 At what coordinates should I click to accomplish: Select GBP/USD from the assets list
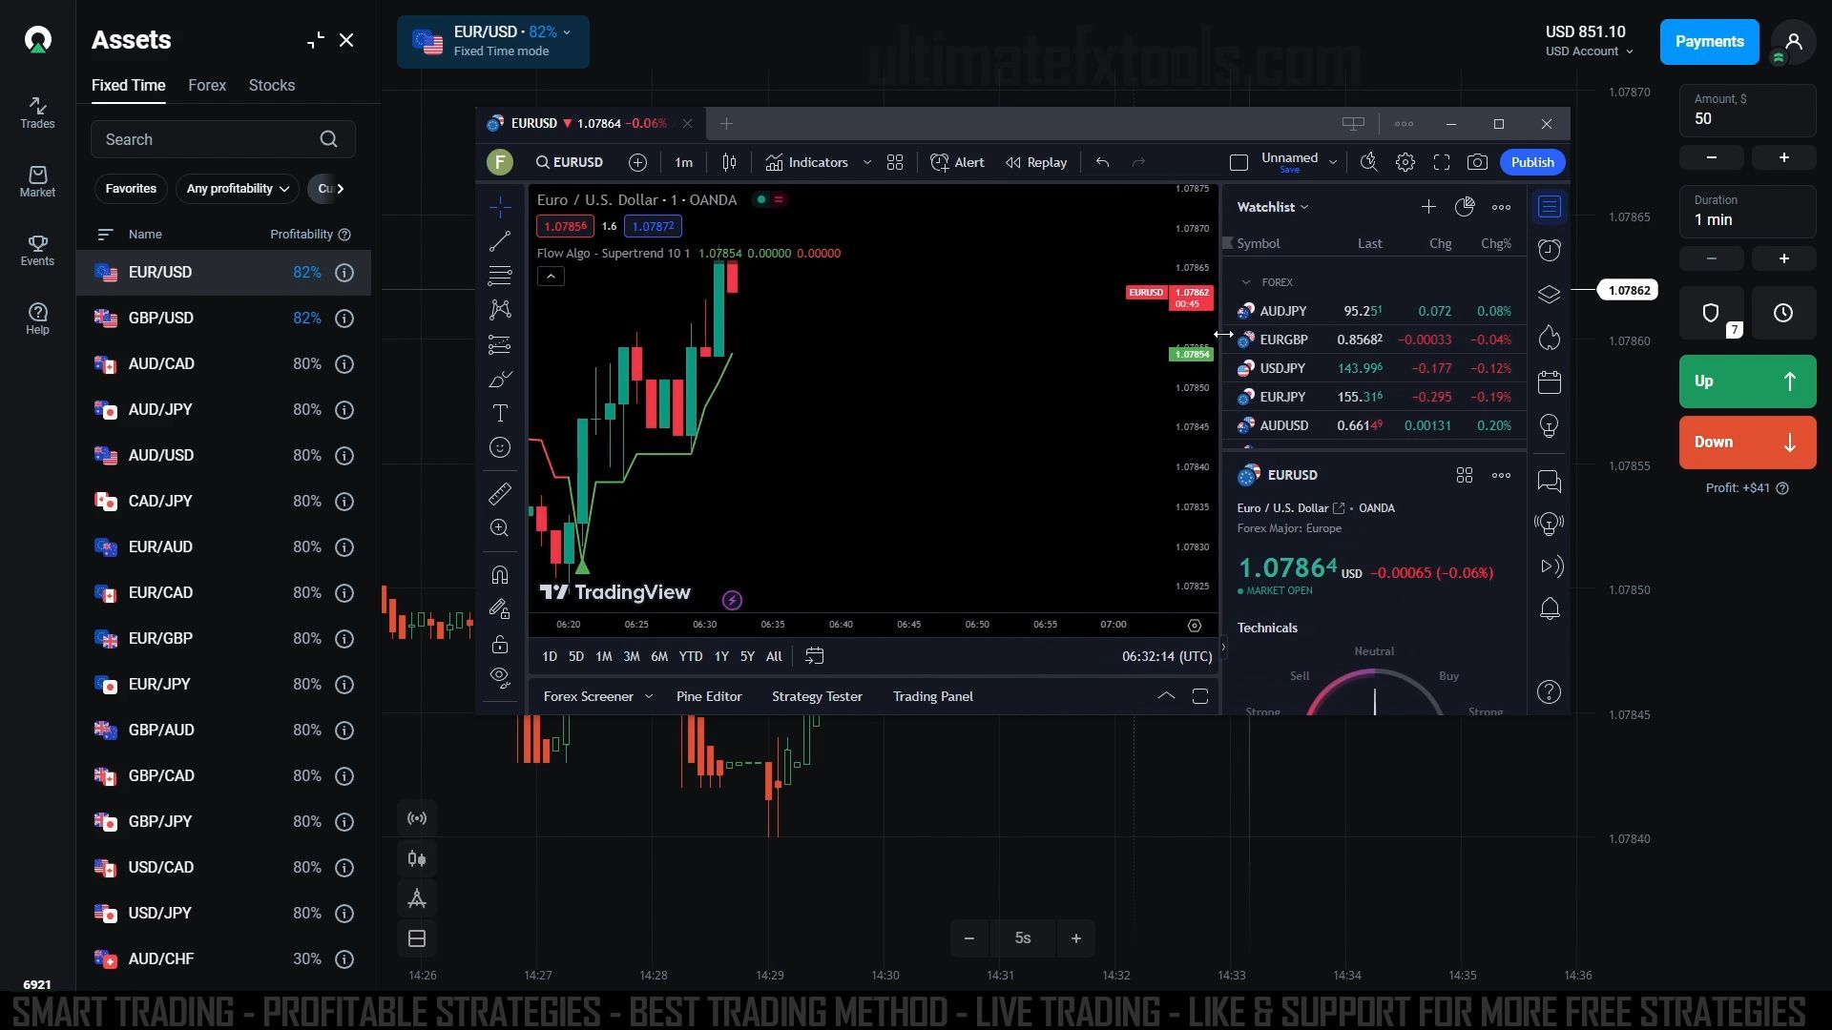(223, 319)
